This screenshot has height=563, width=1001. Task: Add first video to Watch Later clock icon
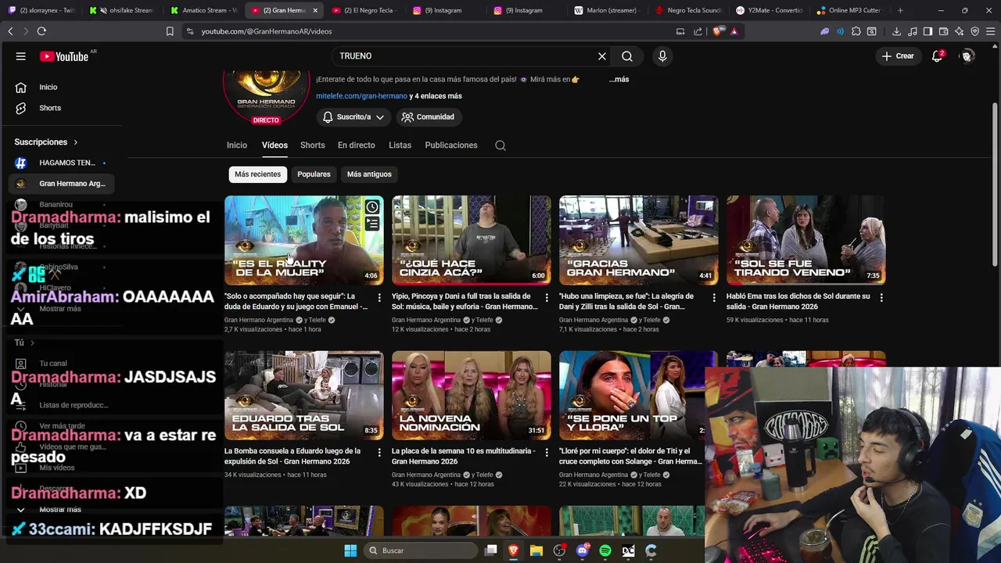tap(372, 207)
